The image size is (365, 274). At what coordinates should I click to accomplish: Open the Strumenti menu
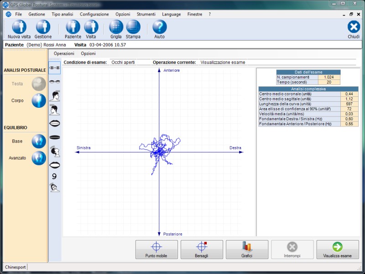[x=146, y=14]
